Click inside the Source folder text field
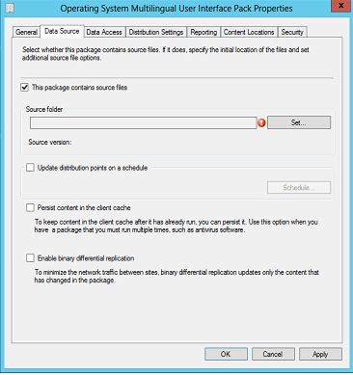Viewport: 353px width, 375px height. click(x=144, y=122)
